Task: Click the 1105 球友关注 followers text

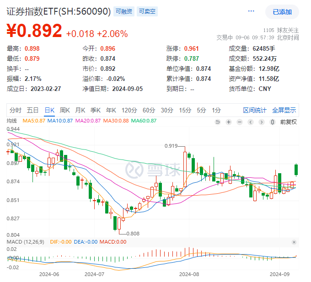Action: click(281, 30)
